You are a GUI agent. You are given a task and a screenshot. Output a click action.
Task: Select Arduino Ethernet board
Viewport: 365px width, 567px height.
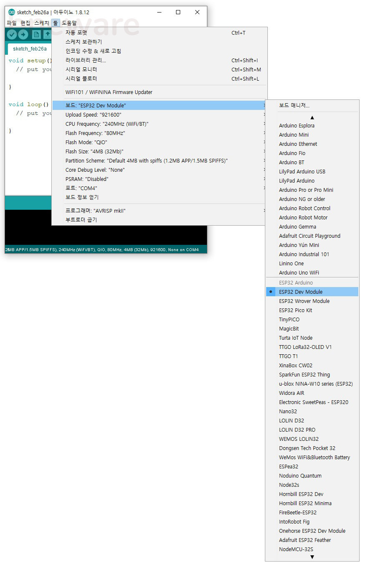tap(312, 144)
